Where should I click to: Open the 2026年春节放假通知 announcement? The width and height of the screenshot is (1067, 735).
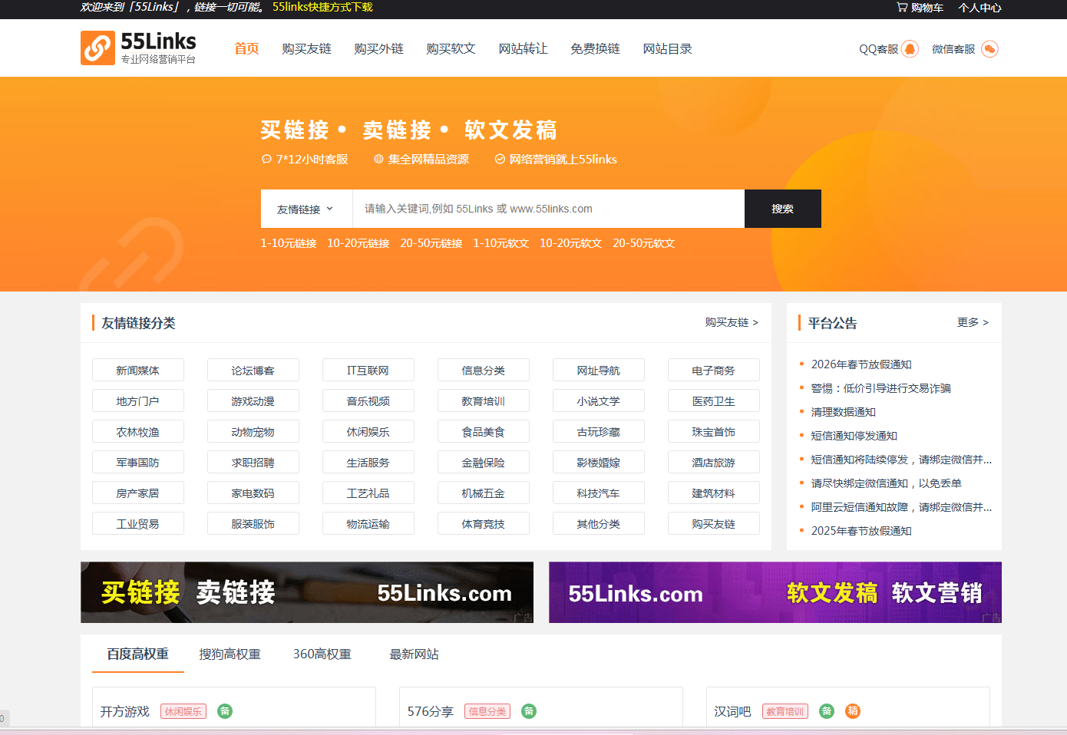coord(861,364)
